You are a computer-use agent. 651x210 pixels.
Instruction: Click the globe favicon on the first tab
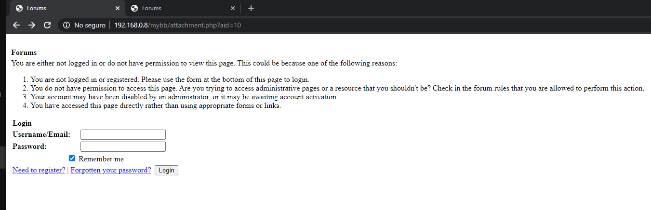pos(19,8)
